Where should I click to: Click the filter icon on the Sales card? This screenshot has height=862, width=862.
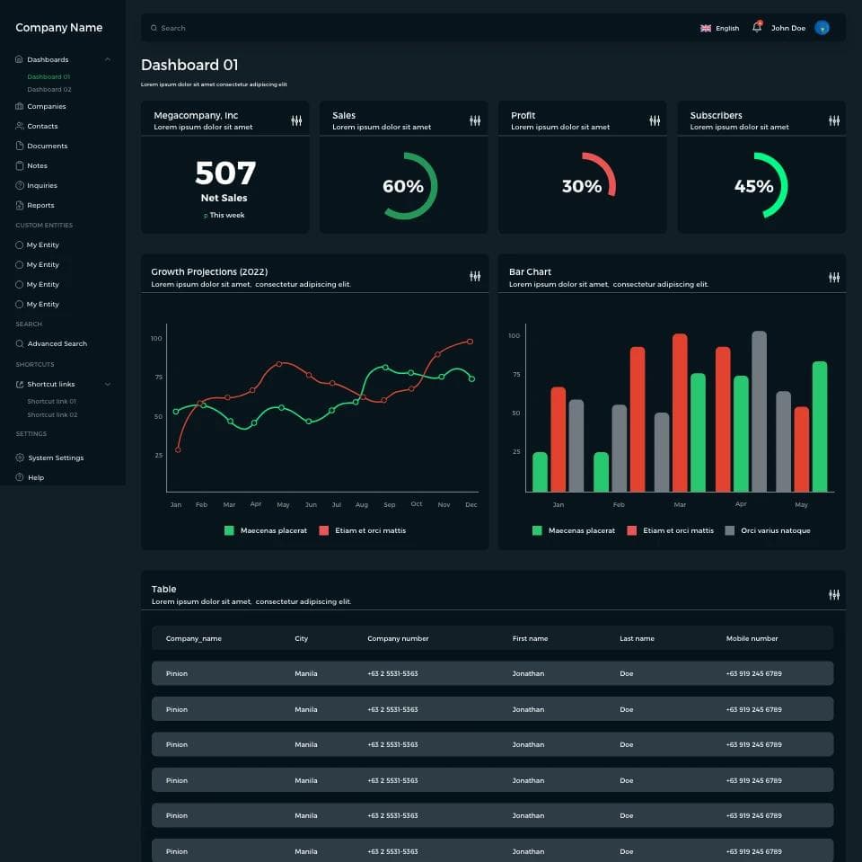[x=475, y=120]
